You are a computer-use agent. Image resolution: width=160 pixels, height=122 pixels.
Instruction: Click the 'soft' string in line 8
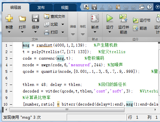(x=117, y=91)
